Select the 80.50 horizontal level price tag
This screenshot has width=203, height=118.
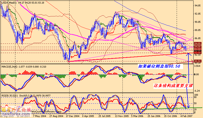[197, 61]
